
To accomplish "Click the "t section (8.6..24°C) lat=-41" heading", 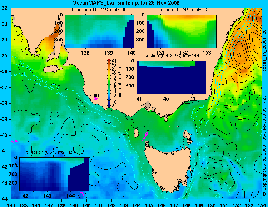I will 54,152.
